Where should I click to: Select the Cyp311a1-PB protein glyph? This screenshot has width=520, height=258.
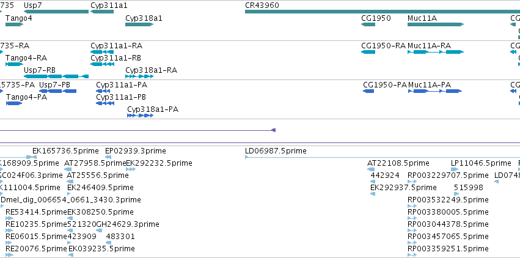pyautogui.click(x=104, y=103)
